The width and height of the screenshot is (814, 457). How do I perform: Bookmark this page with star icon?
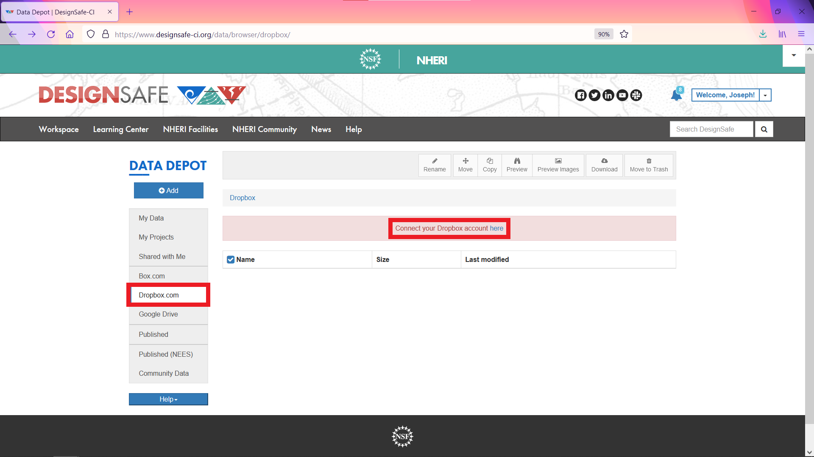[624, 34]
